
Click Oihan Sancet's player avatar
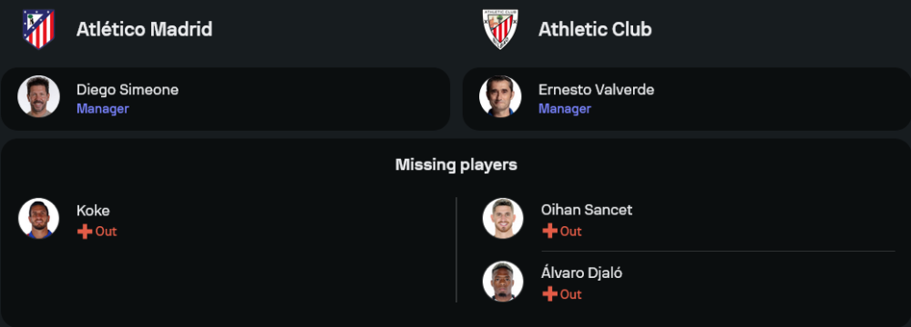click(503, 219)
